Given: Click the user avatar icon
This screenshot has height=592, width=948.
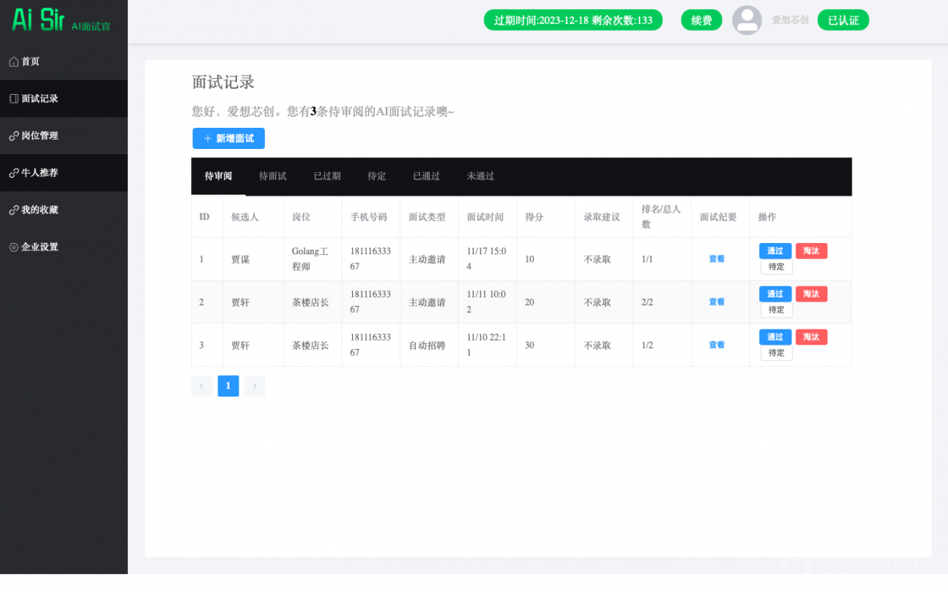Looking at the screenshot, I should [x=746, y=20].
